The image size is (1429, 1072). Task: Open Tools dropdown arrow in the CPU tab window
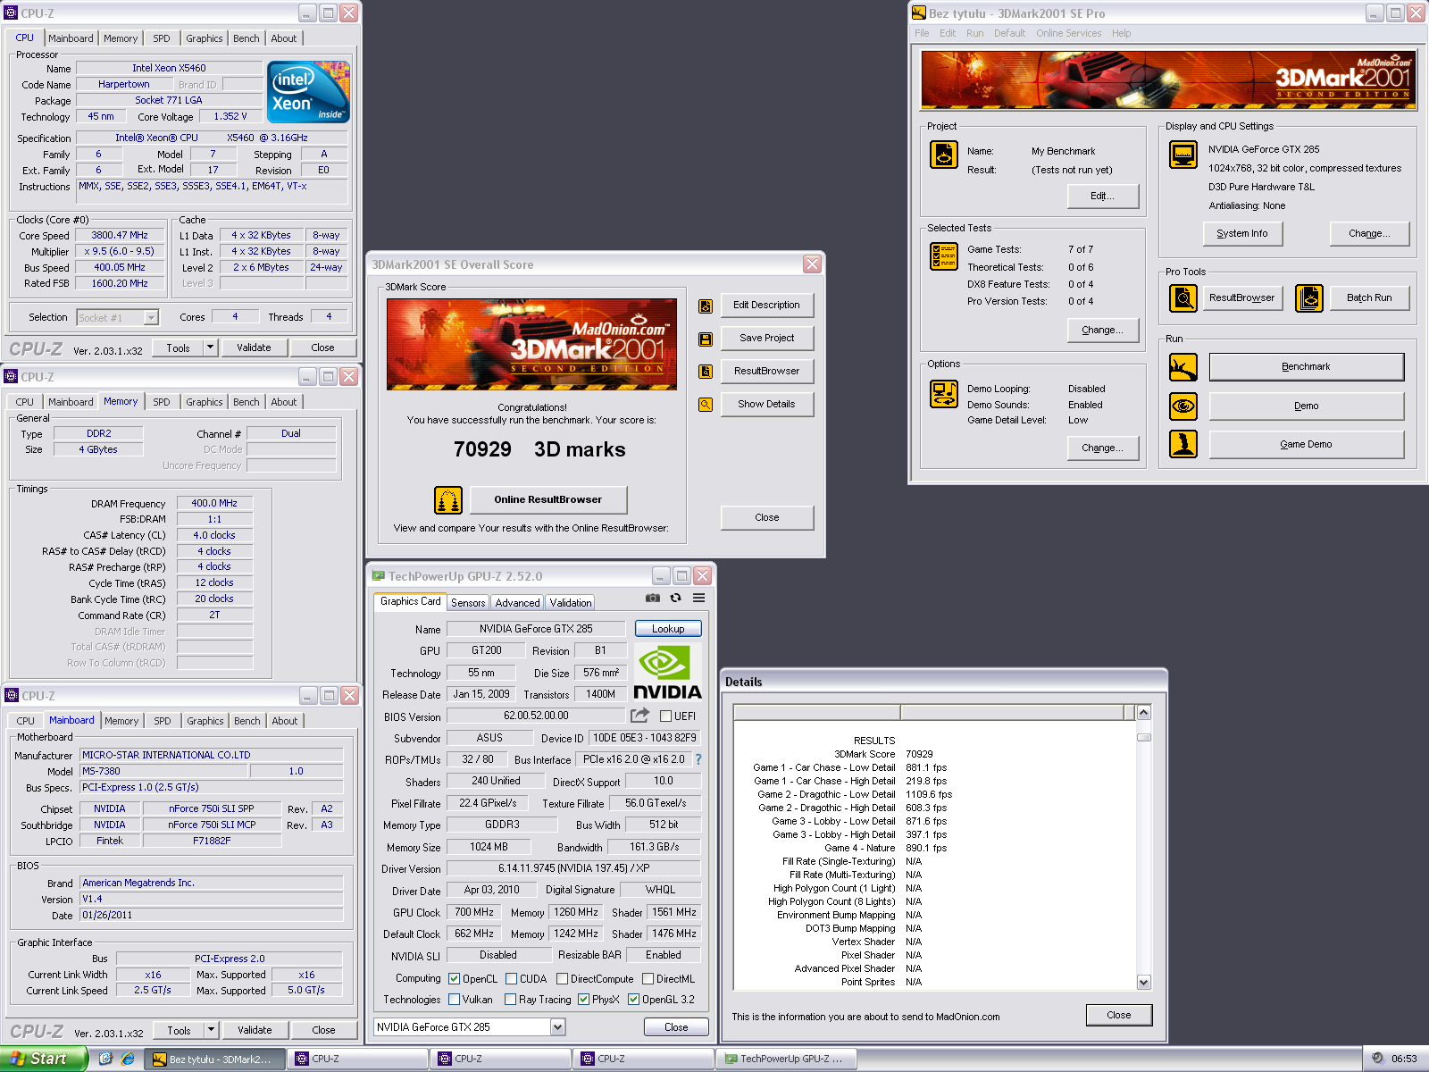click(x=210, y=348)
